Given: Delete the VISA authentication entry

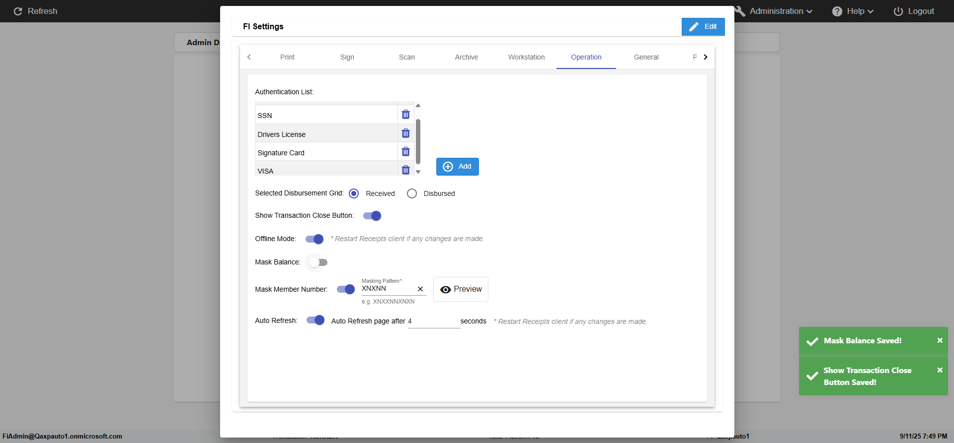Looking at the screenshot, I should click(x=405, y=170).
